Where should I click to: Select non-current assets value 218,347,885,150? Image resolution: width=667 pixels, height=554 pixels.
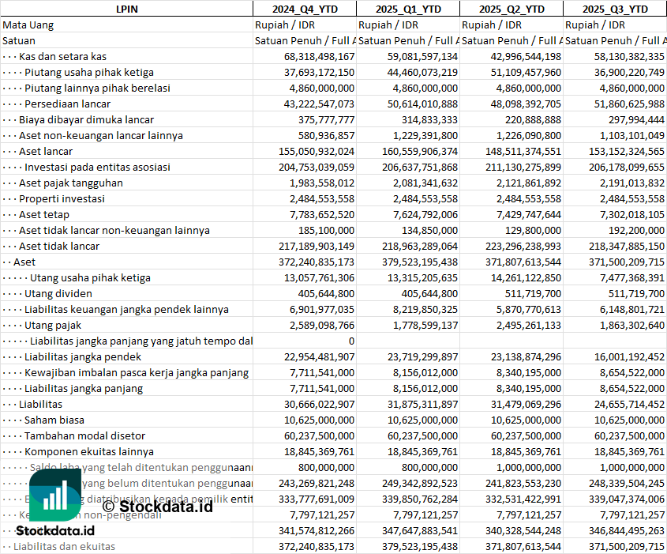tap(627, 246)
